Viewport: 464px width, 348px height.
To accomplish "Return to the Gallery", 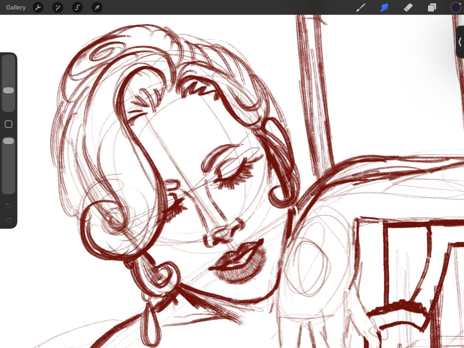I will pyautogui.click(x=16, y=7).
